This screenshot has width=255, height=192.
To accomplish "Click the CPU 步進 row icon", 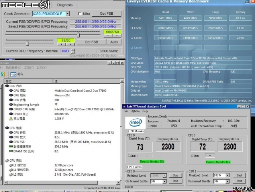I will coord(11,100).
